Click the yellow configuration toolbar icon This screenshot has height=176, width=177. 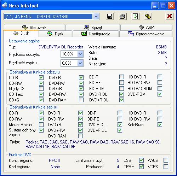(148, 16)
